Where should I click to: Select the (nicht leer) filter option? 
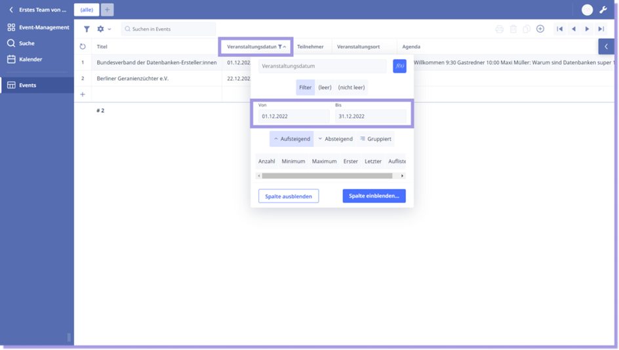click(x=351, y=87)
